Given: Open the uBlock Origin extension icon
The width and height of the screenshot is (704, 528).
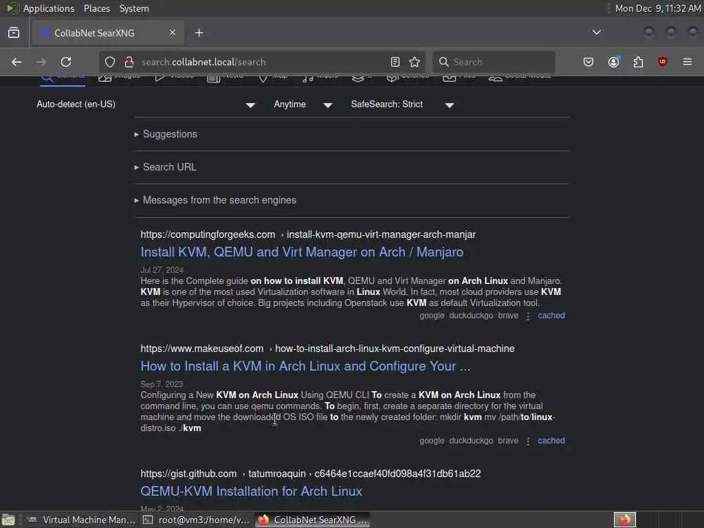Looking at the screenshot, I should (662, 62).
